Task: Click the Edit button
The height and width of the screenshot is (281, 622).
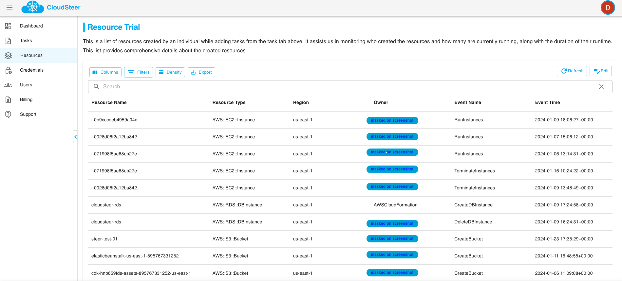Action: coord(601,71)
